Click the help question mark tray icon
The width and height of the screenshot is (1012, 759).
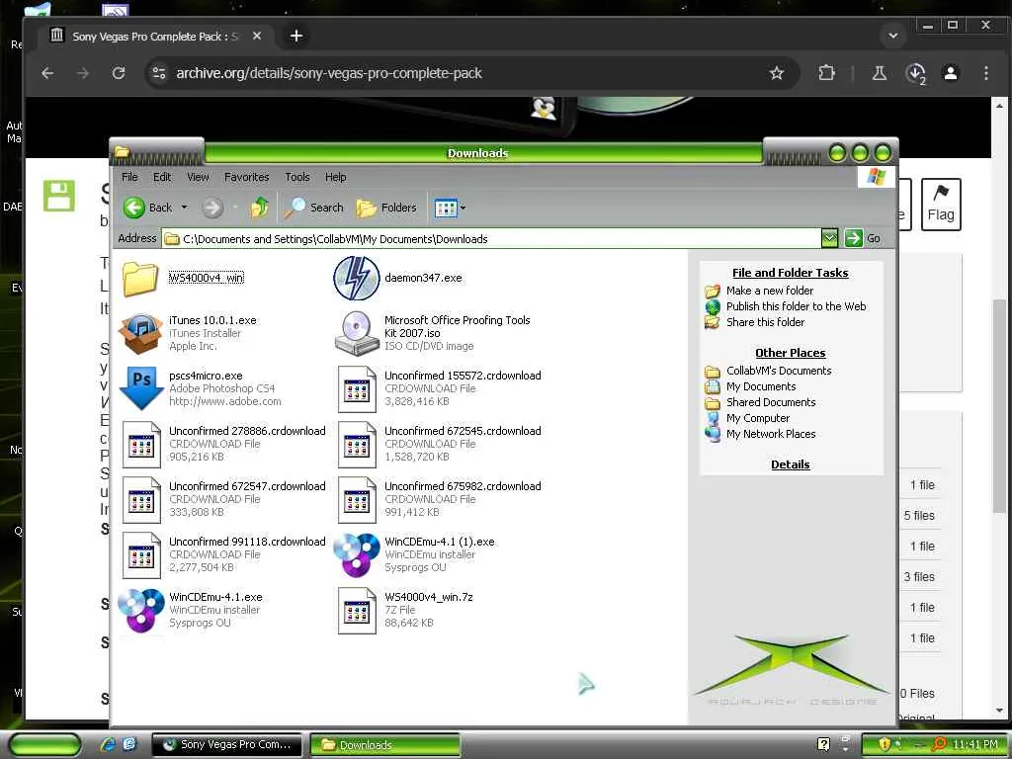[823, 744]
